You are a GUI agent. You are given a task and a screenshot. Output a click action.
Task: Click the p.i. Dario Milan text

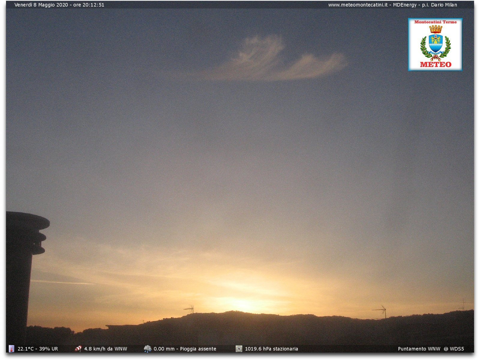click(439, 5)
